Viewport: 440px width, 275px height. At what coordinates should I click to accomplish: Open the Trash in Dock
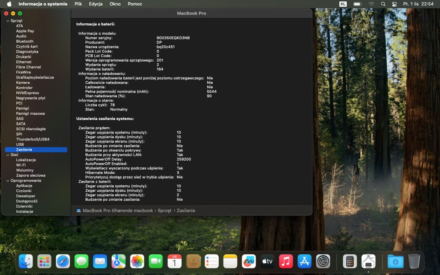(x=414, y=261)
